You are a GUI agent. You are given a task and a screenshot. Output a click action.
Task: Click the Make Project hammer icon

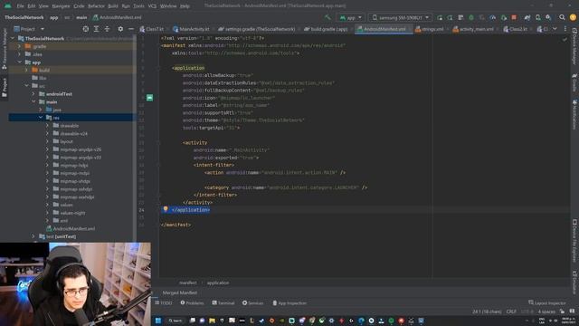[327, 17]
